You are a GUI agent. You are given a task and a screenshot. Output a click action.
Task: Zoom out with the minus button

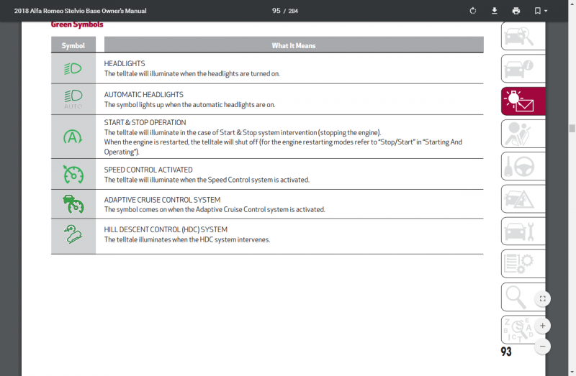tap(542, 346)
